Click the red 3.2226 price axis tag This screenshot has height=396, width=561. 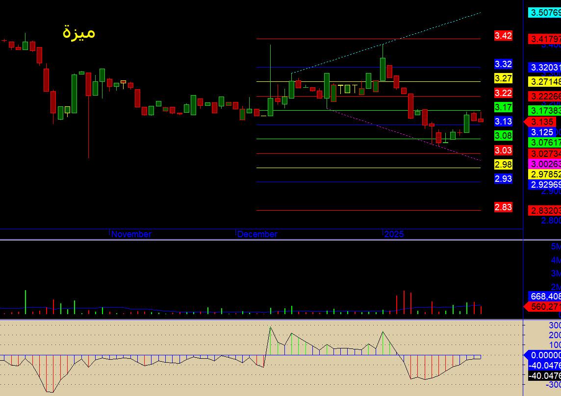pos(544,96)
